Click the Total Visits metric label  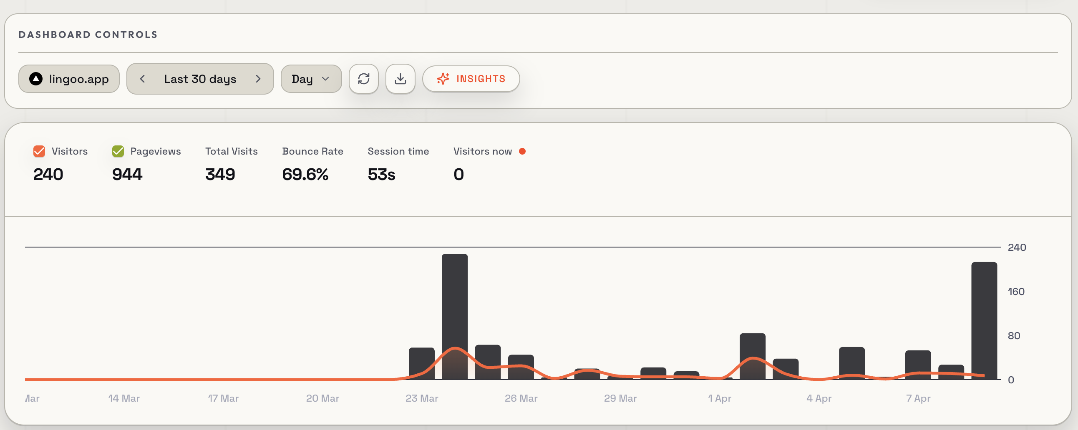tap(232, 151)
